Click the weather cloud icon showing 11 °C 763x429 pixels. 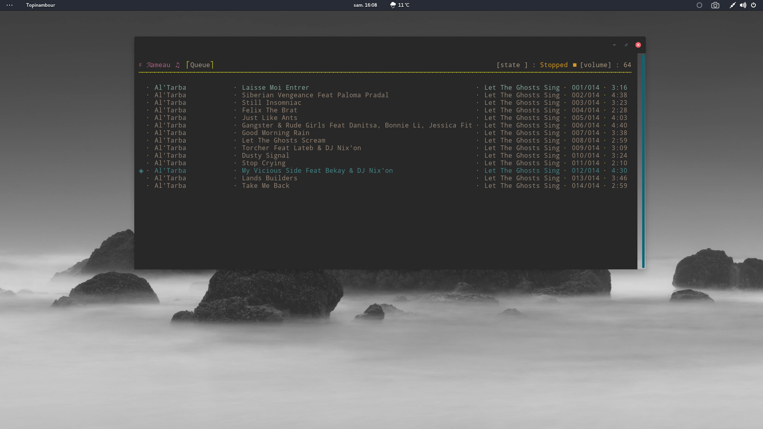click(393, 5)
